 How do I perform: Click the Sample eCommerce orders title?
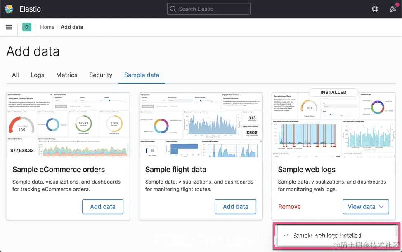coord(59,170)
